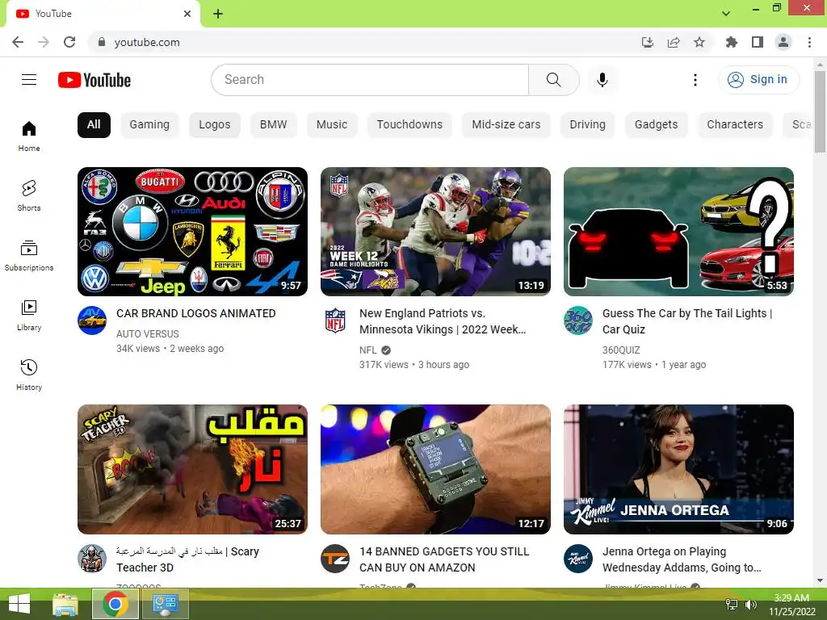Reload the page
Screen dimensions: 827x620
click(x=69, y=42)
